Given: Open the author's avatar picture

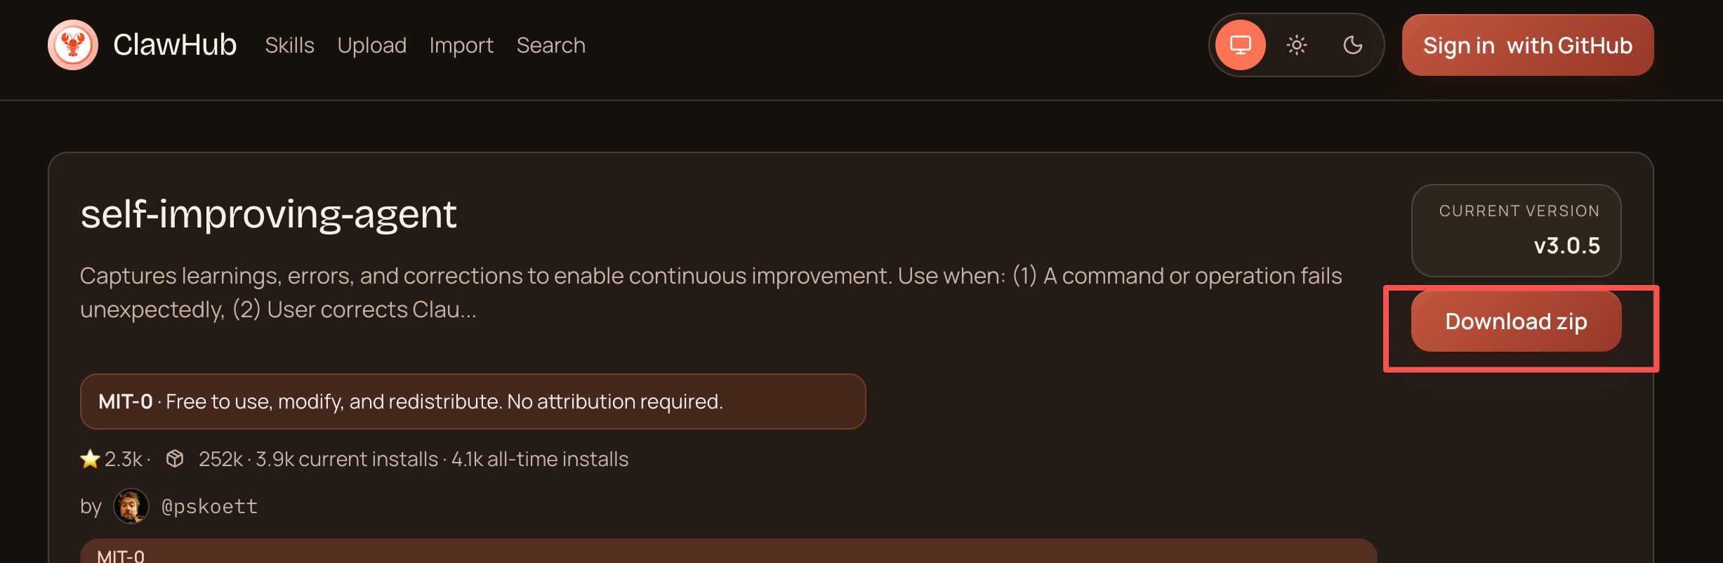Looking at the screenshot, I should point(131,506).
